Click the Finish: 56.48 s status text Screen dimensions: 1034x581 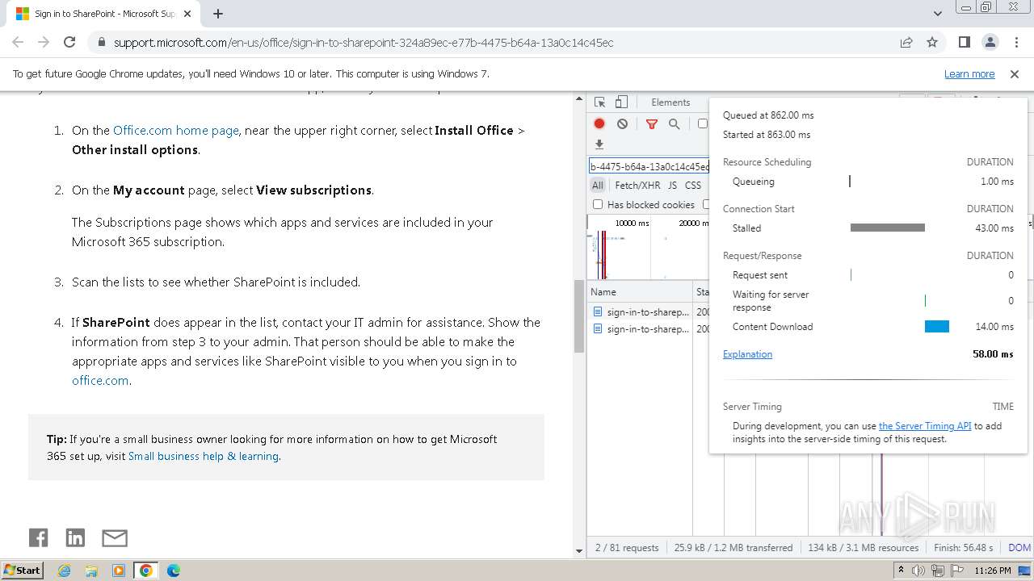pos(962,547)
